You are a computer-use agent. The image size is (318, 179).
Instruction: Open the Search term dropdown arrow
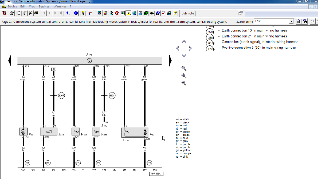click(x=291, y=21)
